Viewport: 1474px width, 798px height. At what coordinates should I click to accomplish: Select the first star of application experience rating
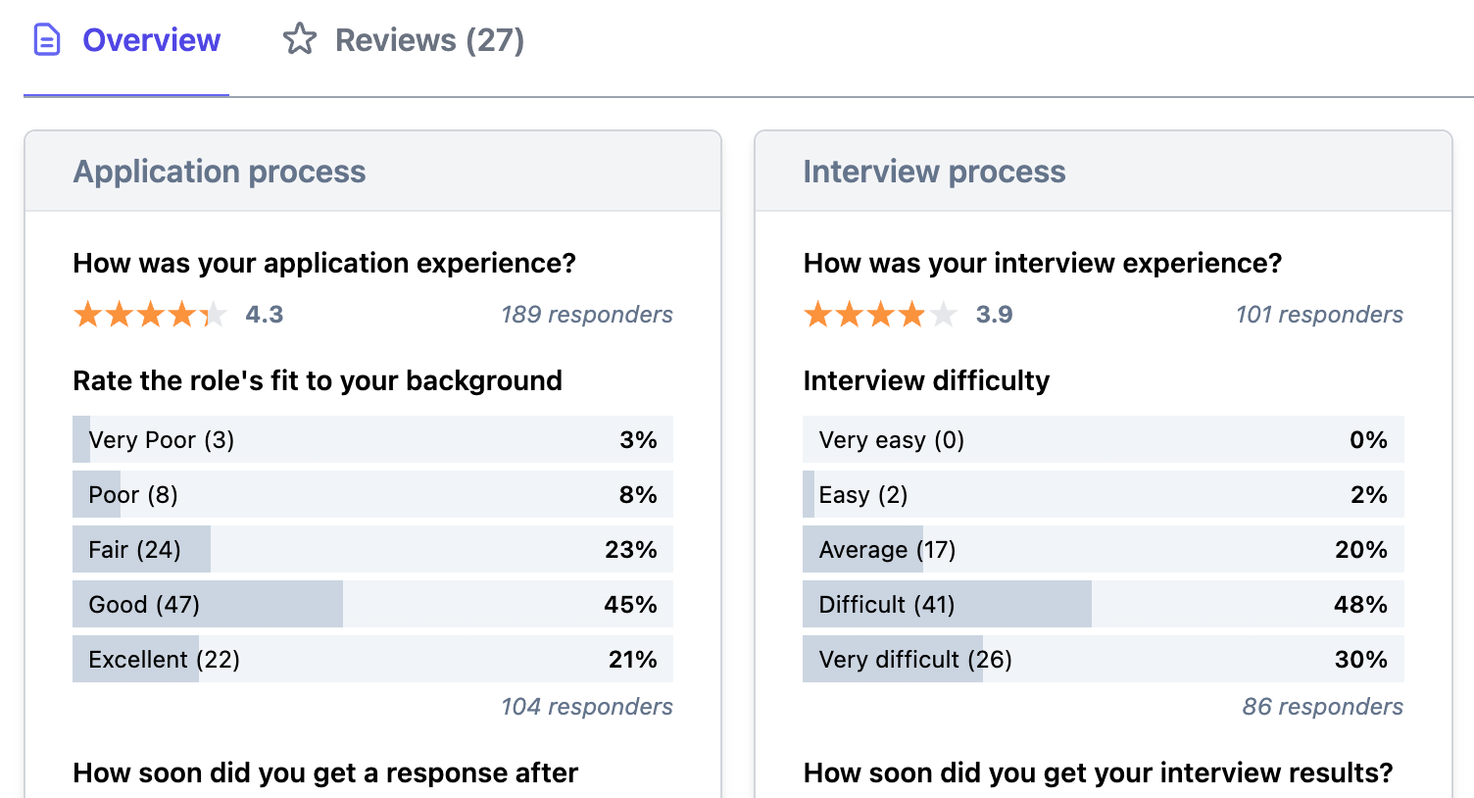(87, 314)
